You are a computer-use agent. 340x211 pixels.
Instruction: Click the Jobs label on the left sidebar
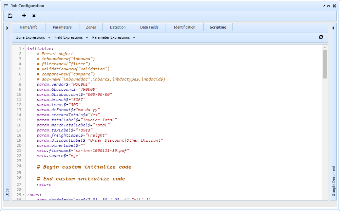(7, 191)
